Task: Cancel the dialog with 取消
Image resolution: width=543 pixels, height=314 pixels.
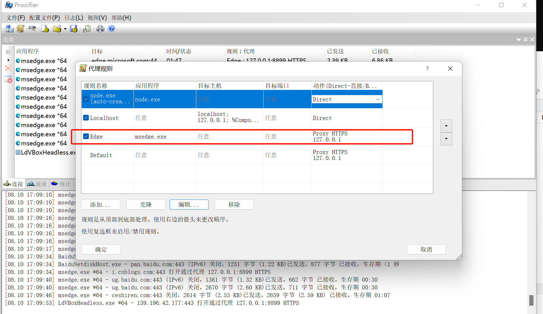Action: click(x=426, y=250)
